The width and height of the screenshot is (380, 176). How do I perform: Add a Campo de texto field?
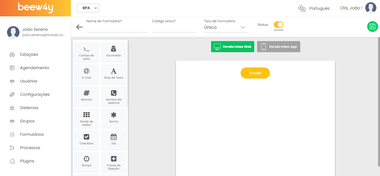[x=86, y=52]
